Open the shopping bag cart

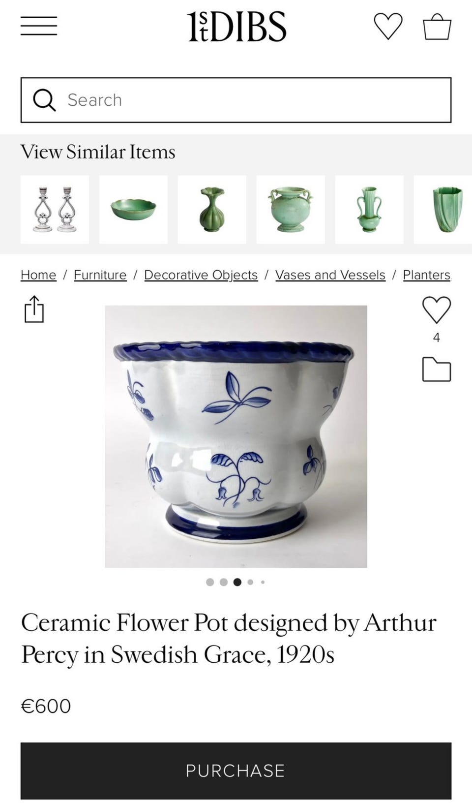click(x=437, y=26)
